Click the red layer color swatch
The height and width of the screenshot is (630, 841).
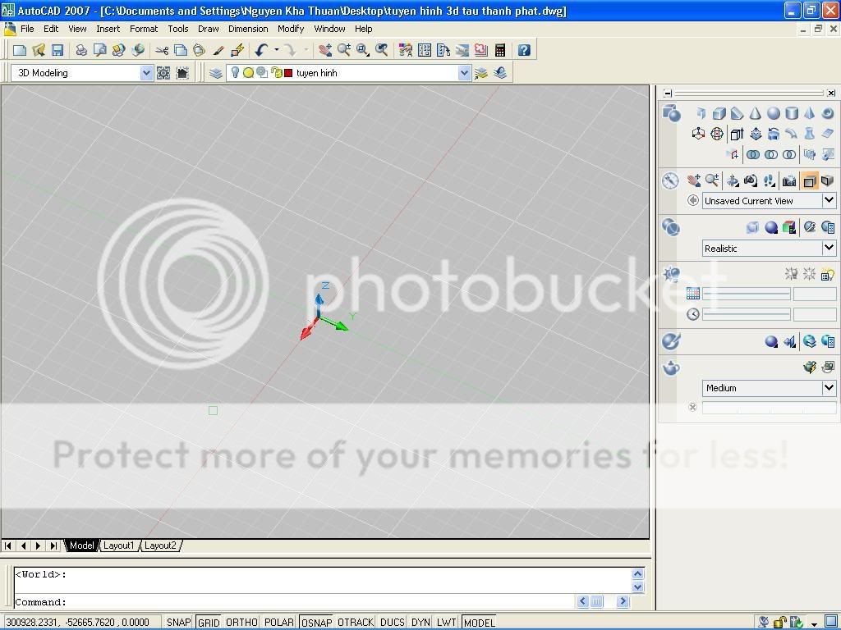click(288, 73)
